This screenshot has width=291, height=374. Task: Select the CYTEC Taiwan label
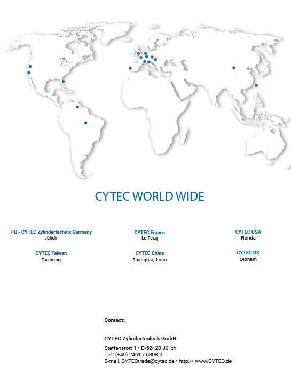click(x=51, y=253)
